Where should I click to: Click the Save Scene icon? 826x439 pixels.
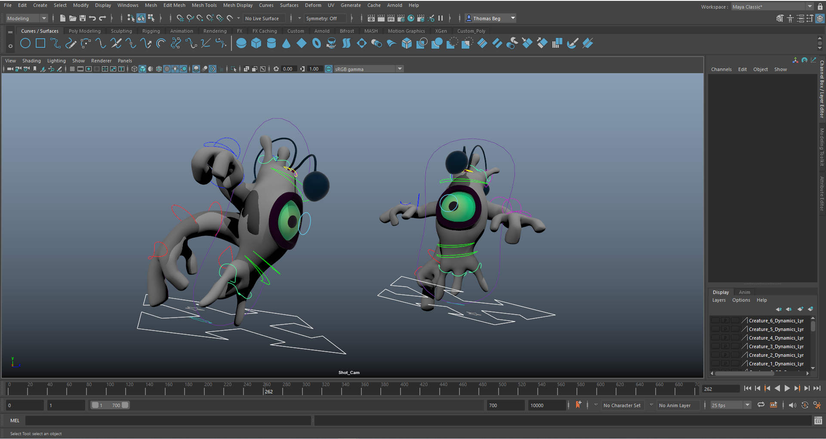coord(83,19)
